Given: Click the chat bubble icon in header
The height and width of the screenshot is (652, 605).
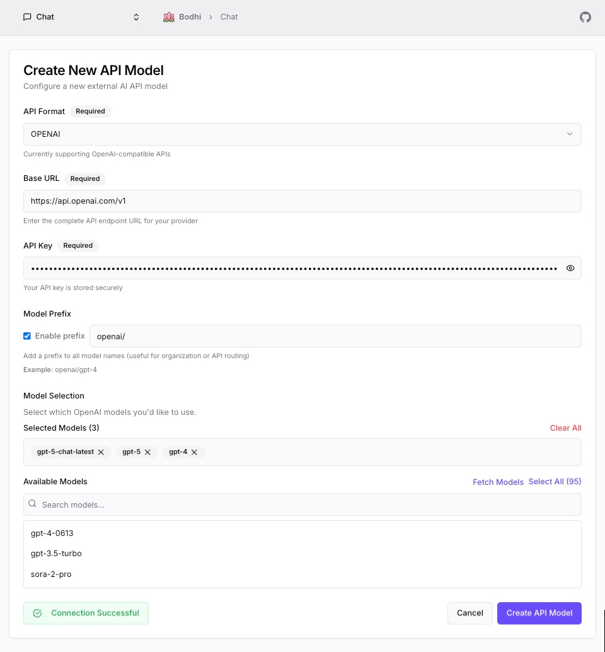Looking at the screenshot, I should click(x=27, y=17).
